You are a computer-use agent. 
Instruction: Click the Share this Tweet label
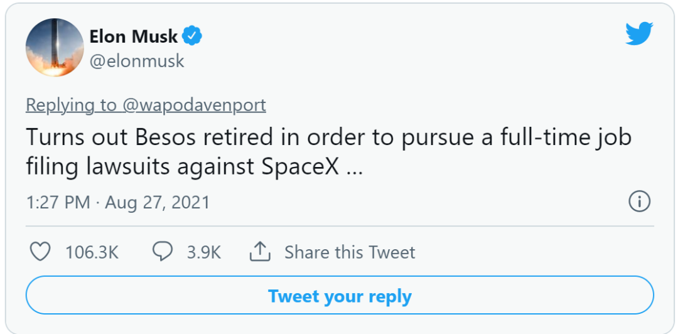click(350, 252)
